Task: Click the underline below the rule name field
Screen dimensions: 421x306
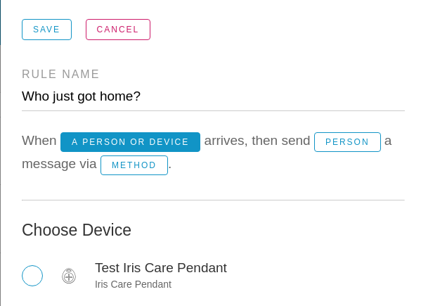Action: pos(213,110)
